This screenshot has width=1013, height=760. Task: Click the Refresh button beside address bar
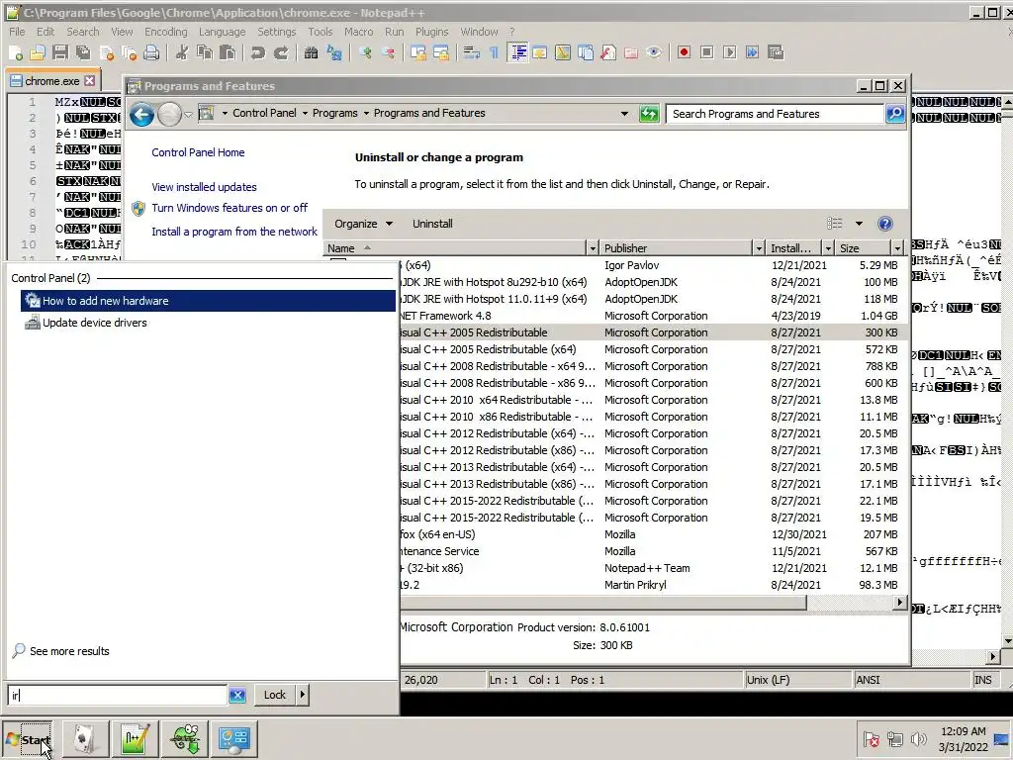tap(649, 114)
